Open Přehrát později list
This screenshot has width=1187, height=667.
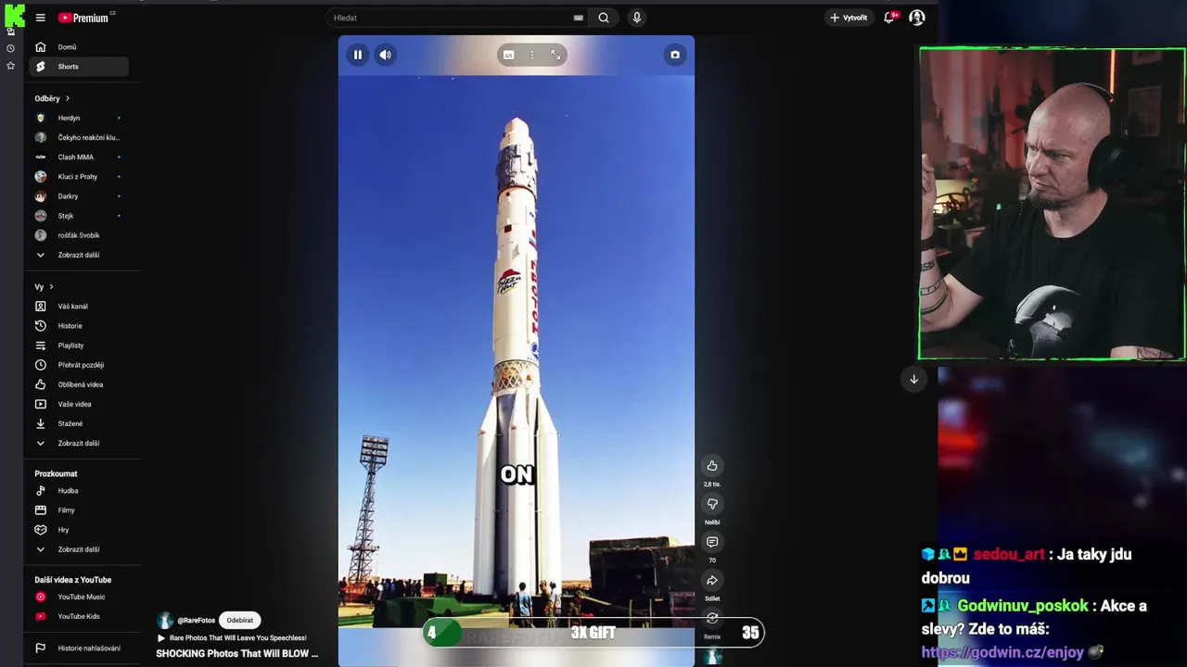78,365
